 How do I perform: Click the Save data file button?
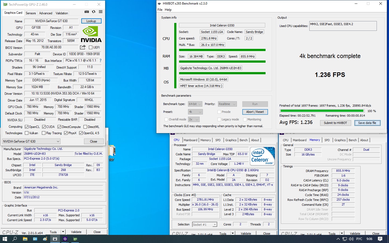click(x=367, y=123)
